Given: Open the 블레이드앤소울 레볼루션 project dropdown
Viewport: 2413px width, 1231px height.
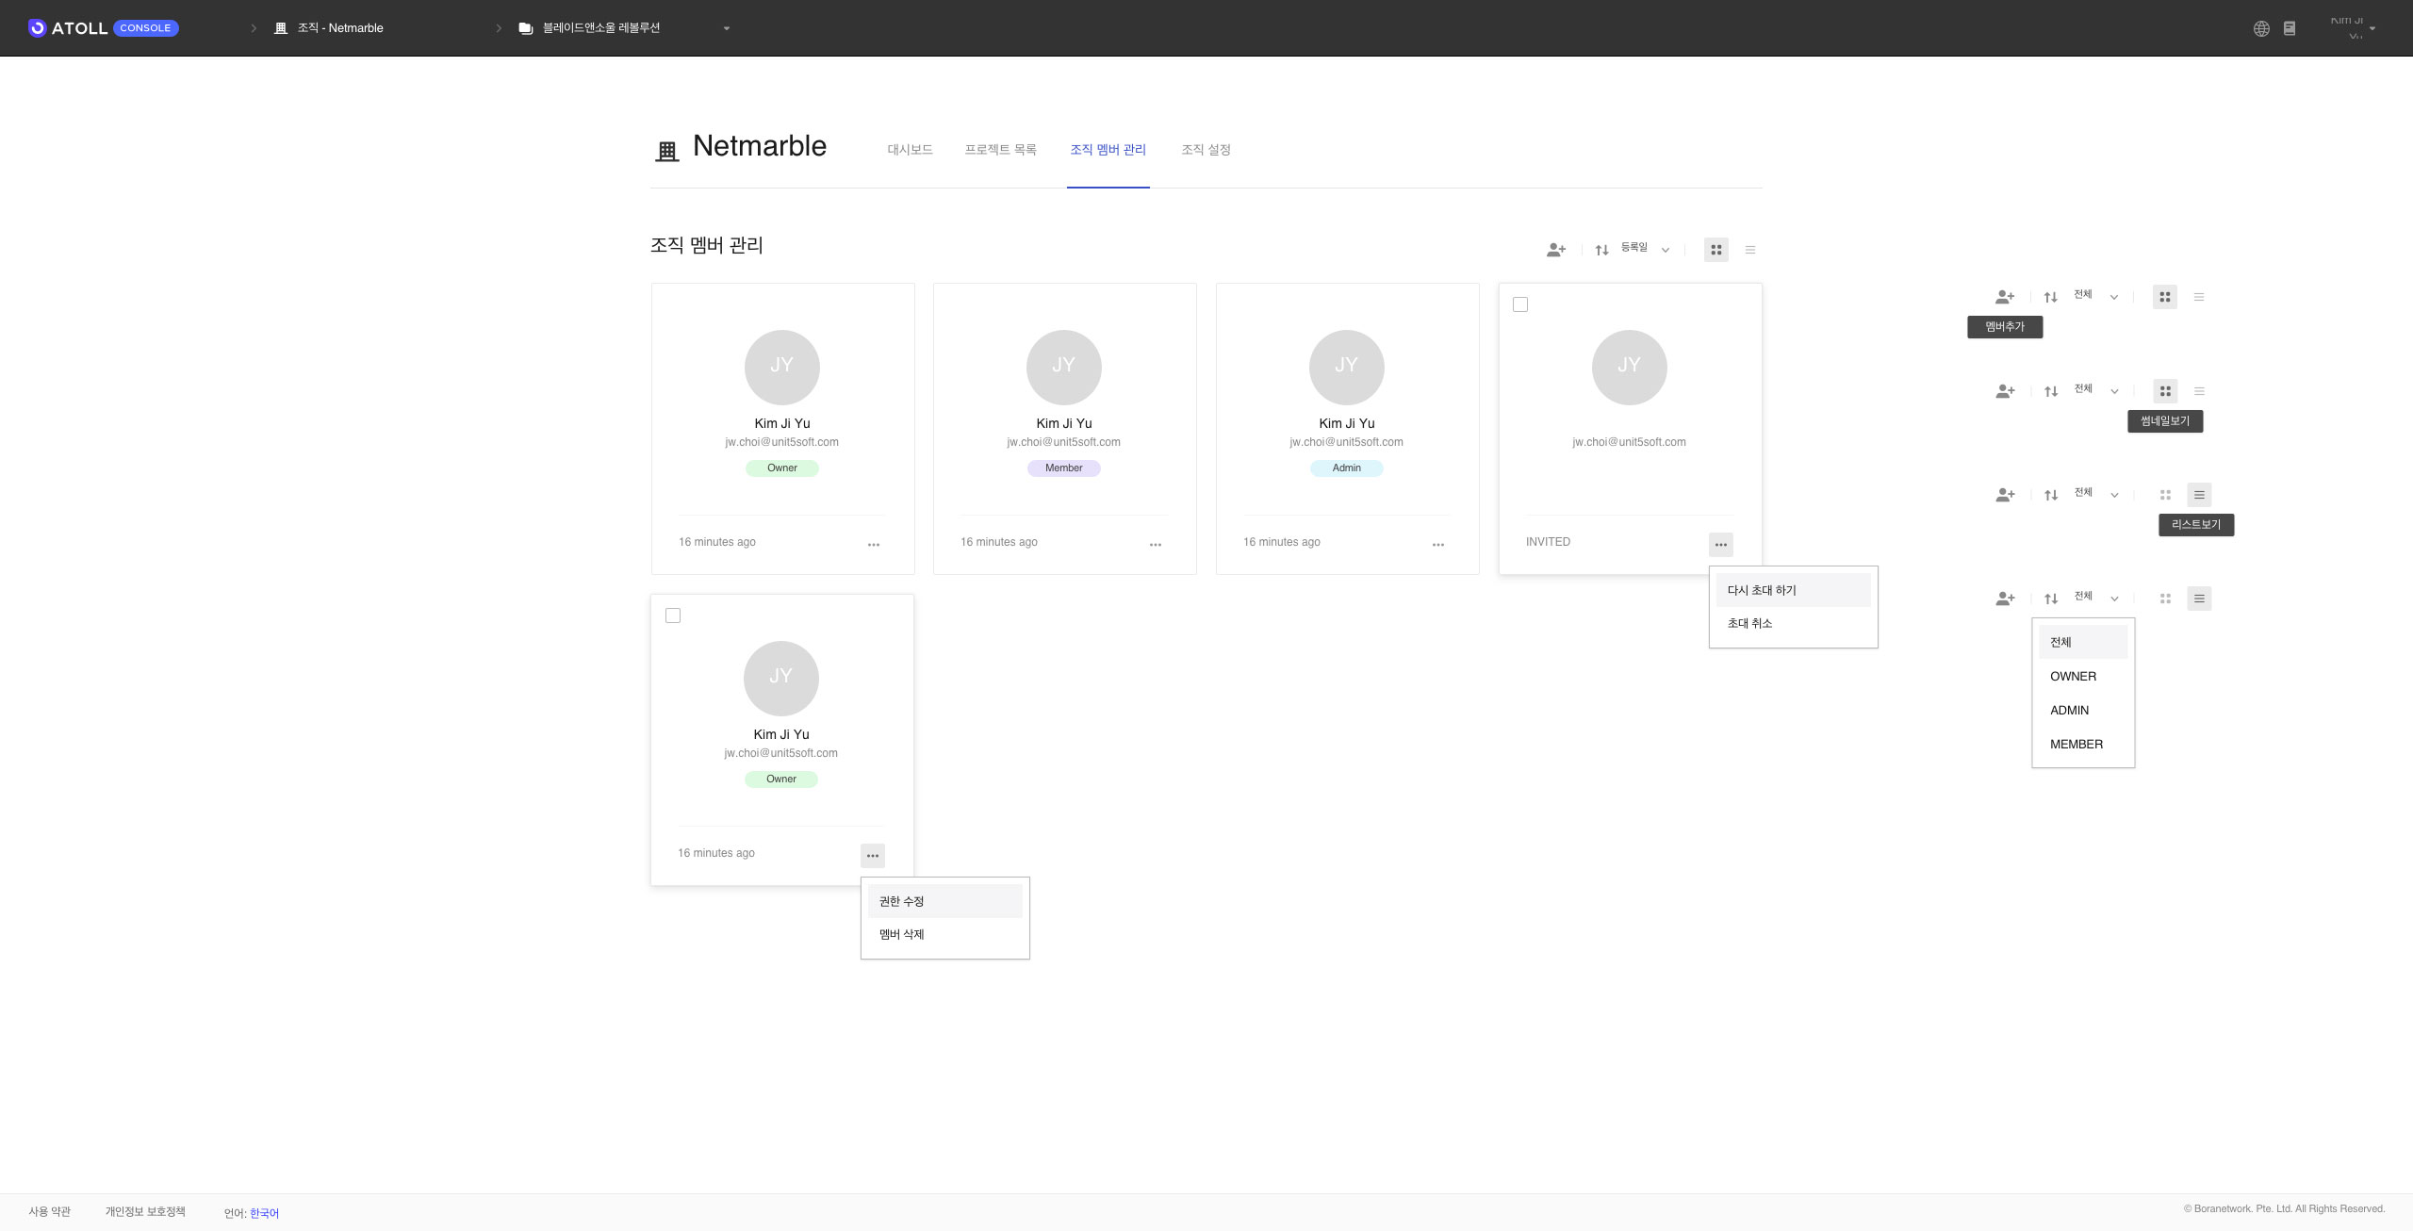Looking at the screenshot, I should [x=726, y=28].
